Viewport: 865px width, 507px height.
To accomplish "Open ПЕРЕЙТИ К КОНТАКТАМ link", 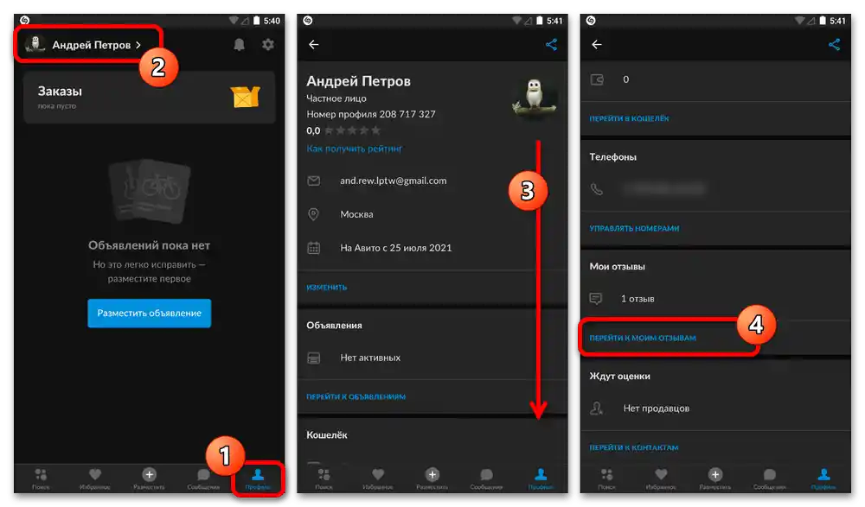I will click(x=634, y=447).
